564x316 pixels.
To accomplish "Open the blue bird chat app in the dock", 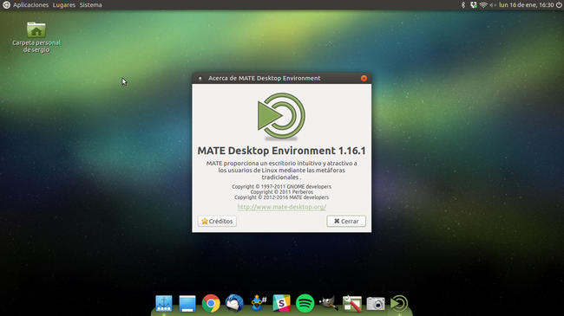I will coord(259,303).
